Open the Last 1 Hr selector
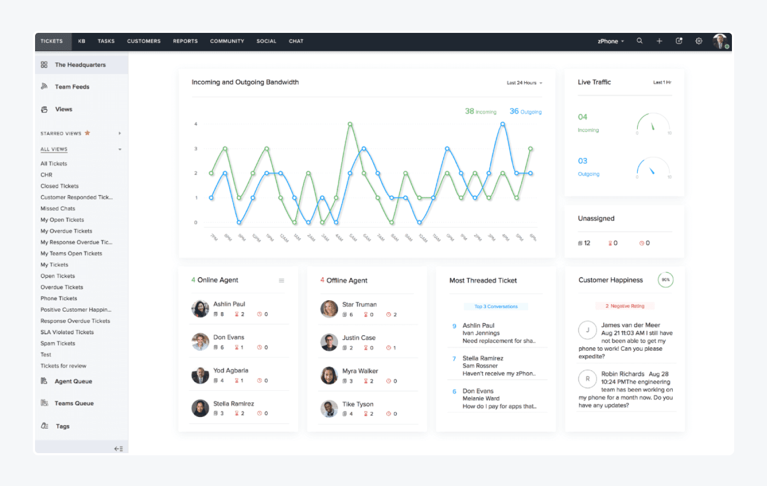This screenshot has width=767, height=486. pos(662,83)
